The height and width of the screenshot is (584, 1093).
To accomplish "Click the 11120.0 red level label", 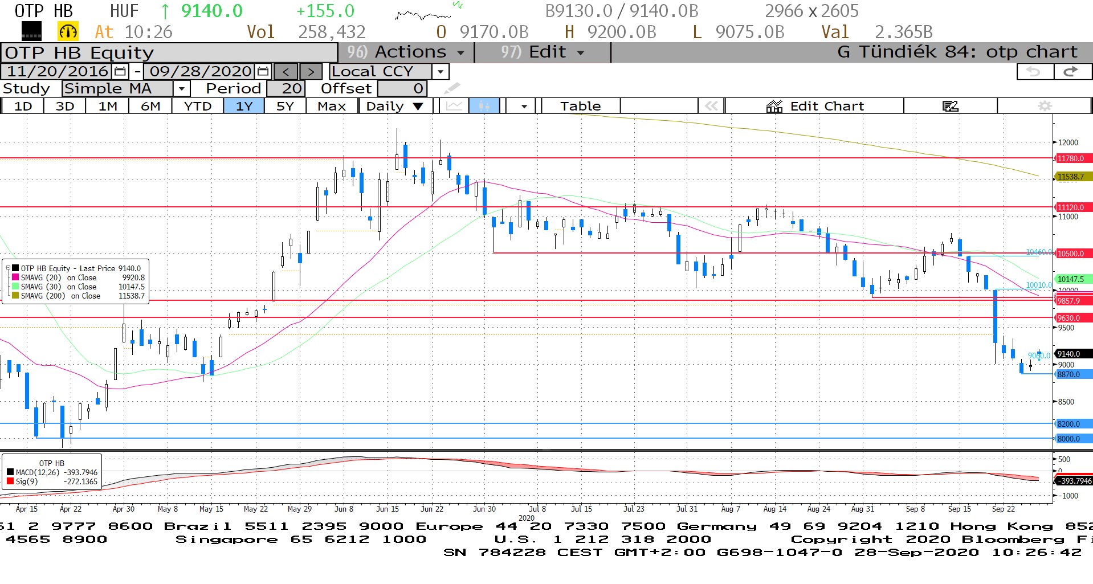I will [x=1073, y=207].
